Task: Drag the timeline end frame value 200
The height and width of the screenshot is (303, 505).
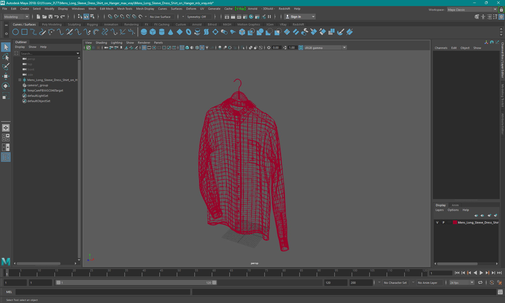Action: coord(363,282)
